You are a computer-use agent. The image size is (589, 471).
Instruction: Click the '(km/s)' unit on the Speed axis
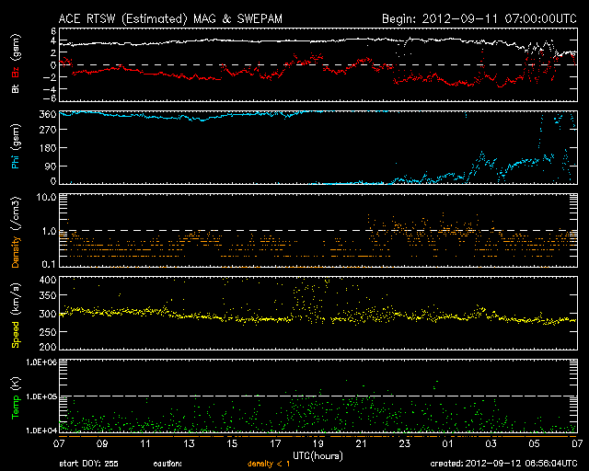point(16,300)
